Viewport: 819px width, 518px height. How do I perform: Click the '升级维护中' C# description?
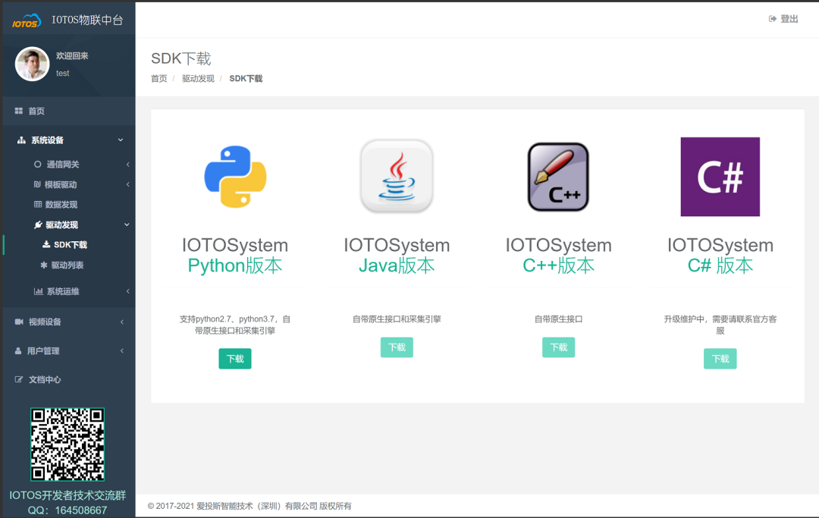[x=720, y=325]
